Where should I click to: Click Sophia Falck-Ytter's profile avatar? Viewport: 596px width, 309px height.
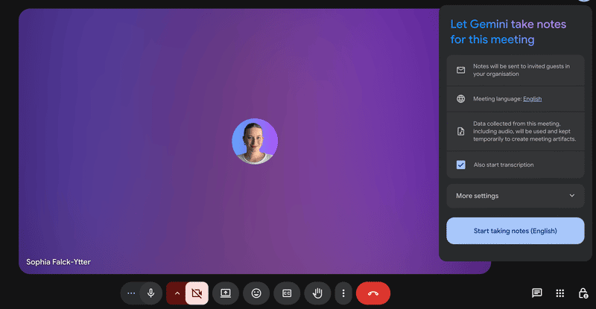(255, 141)
